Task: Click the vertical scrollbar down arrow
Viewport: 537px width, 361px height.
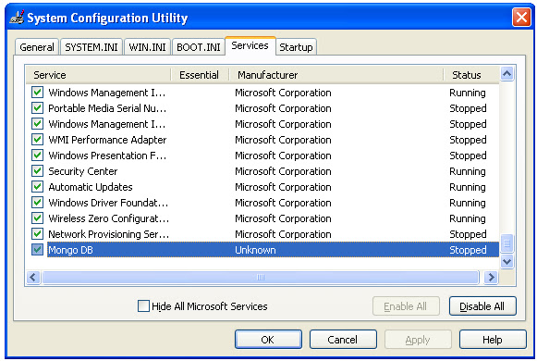Action: tap(506, 262)
